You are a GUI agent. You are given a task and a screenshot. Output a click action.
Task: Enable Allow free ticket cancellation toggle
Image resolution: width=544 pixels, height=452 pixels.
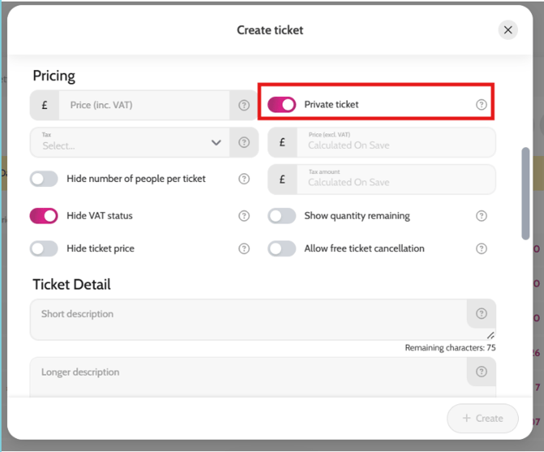tap(282, 249)
